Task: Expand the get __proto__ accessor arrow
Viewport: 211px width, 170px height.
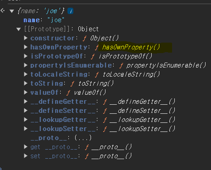Action: [26, 147]
